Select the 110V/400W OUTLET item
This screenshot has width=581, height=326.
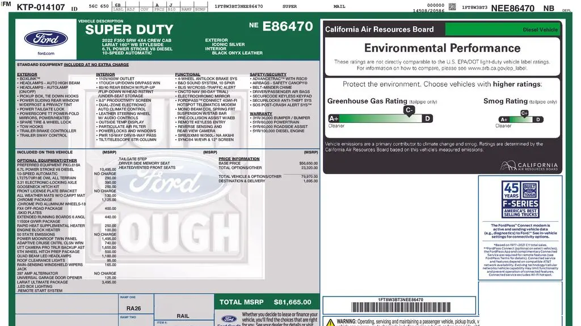tap(116, 79)
